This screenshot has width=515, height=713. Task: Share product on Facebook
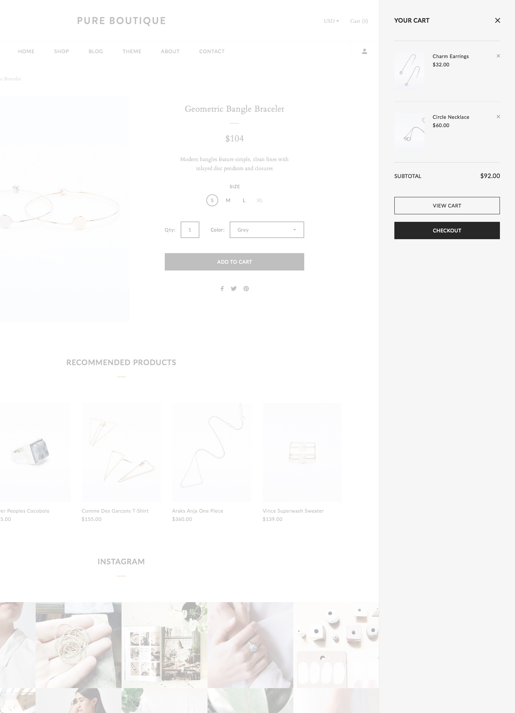222,289
